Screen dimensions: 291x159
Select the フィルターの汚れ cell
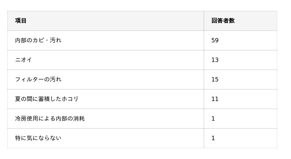(105, 80)
